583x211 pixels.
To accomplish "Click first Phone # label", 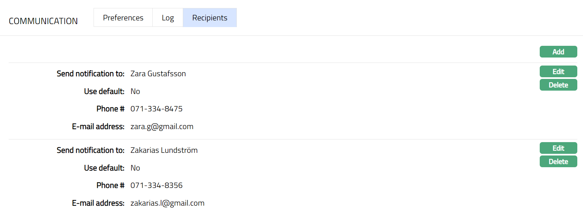I will pos(110,109).
